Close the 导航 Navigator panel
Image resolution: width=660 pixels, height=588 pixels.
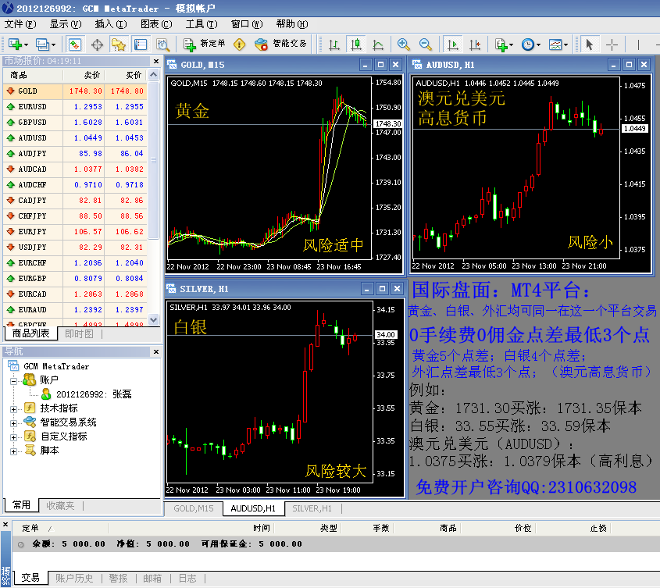point(156,351)
